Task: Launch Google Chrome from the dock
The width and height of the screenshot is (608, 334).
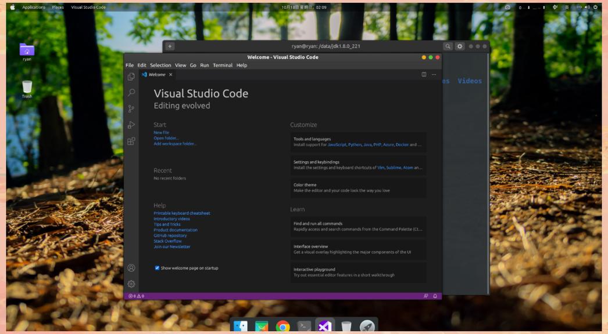Action: [282, 326]
